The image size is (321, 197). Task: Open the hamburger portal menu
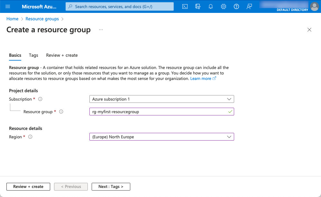pos(8,6)
